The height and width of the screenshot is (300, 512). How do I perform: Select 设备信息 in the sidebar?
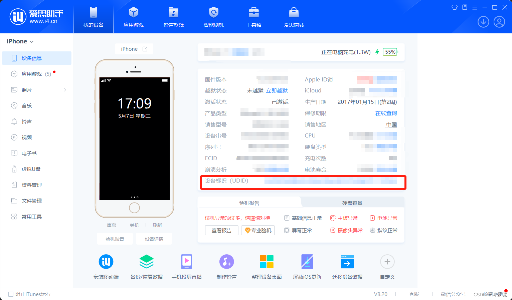37,58
